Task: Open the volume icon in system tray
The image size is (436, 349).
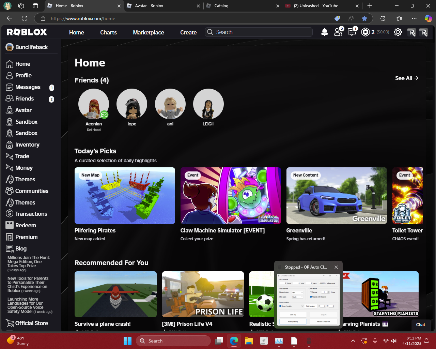Action: pyautogui.click(x=394, y=341)
